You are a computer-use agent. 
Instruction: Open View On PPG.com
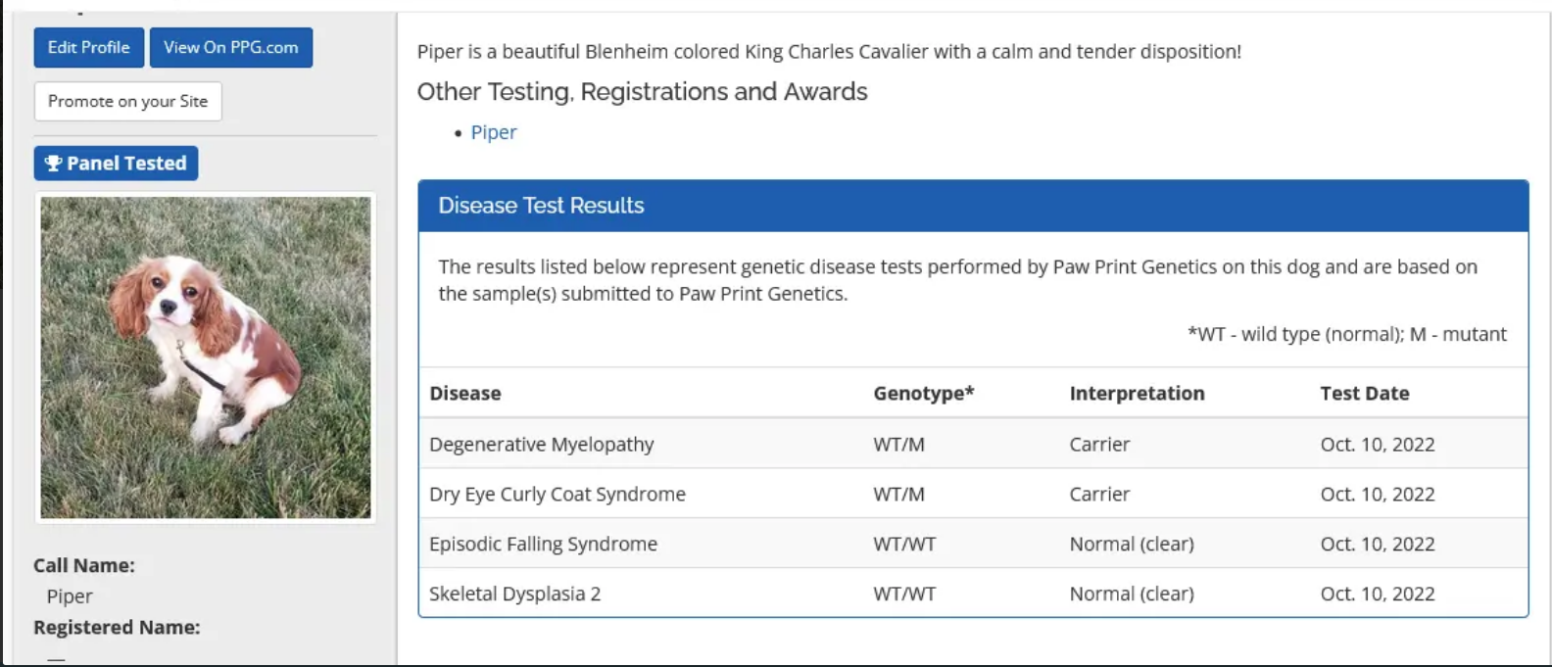(x=230, y=47)
